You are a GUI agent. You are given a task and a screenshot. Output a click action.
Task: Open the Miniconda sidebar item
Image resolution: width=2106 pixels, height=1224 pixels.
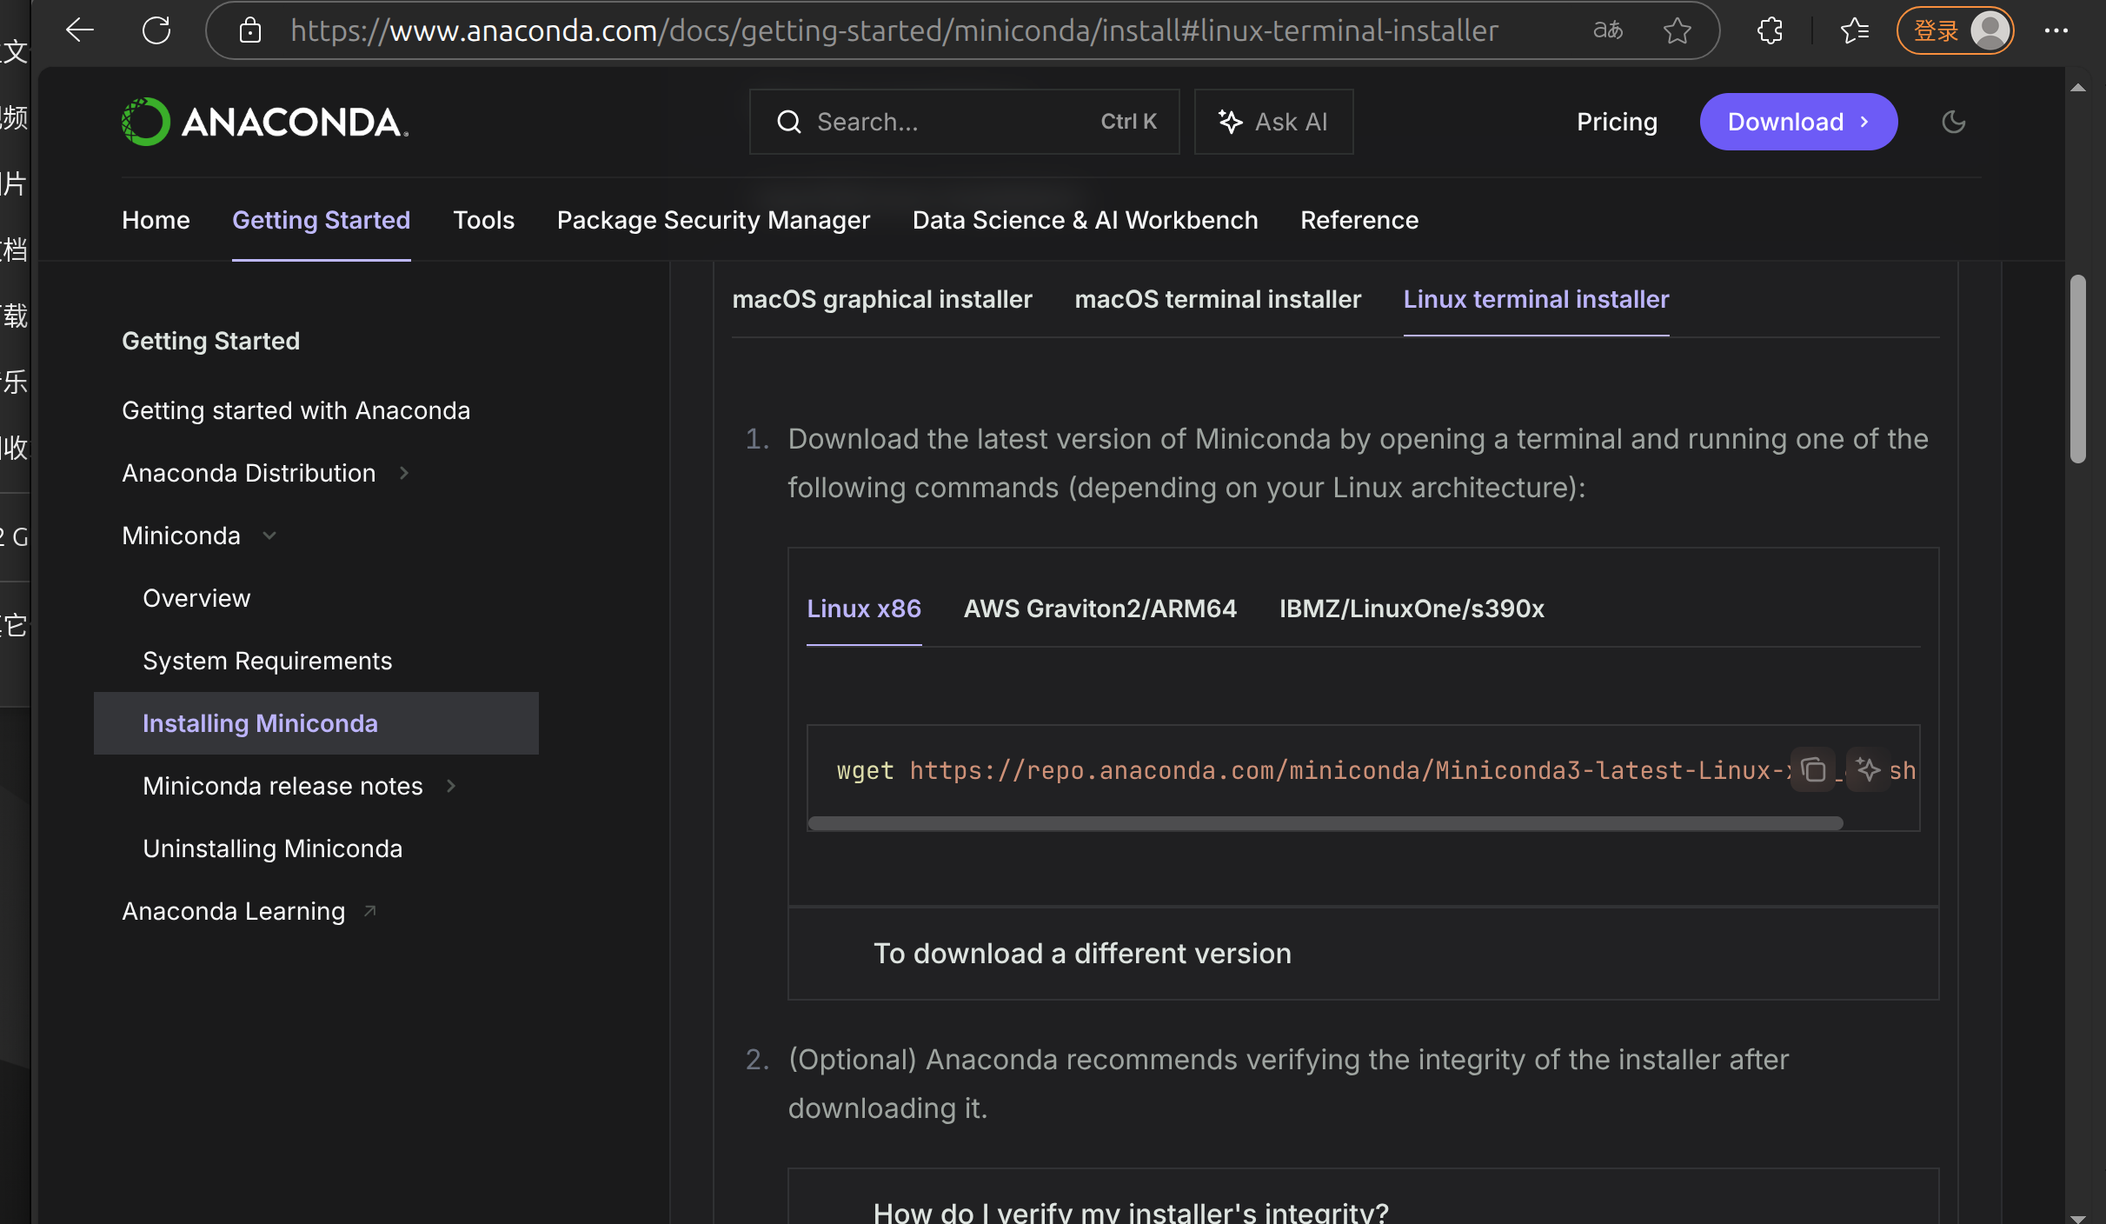[181, 535]
